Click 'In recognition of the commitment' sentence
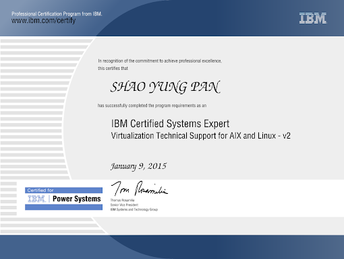 click(160, 61)
